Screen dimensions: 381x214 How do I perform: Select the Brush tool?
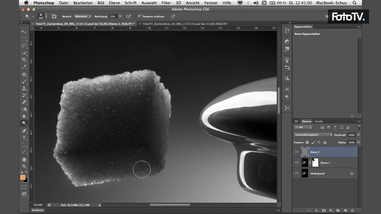(x=24, y=81)
